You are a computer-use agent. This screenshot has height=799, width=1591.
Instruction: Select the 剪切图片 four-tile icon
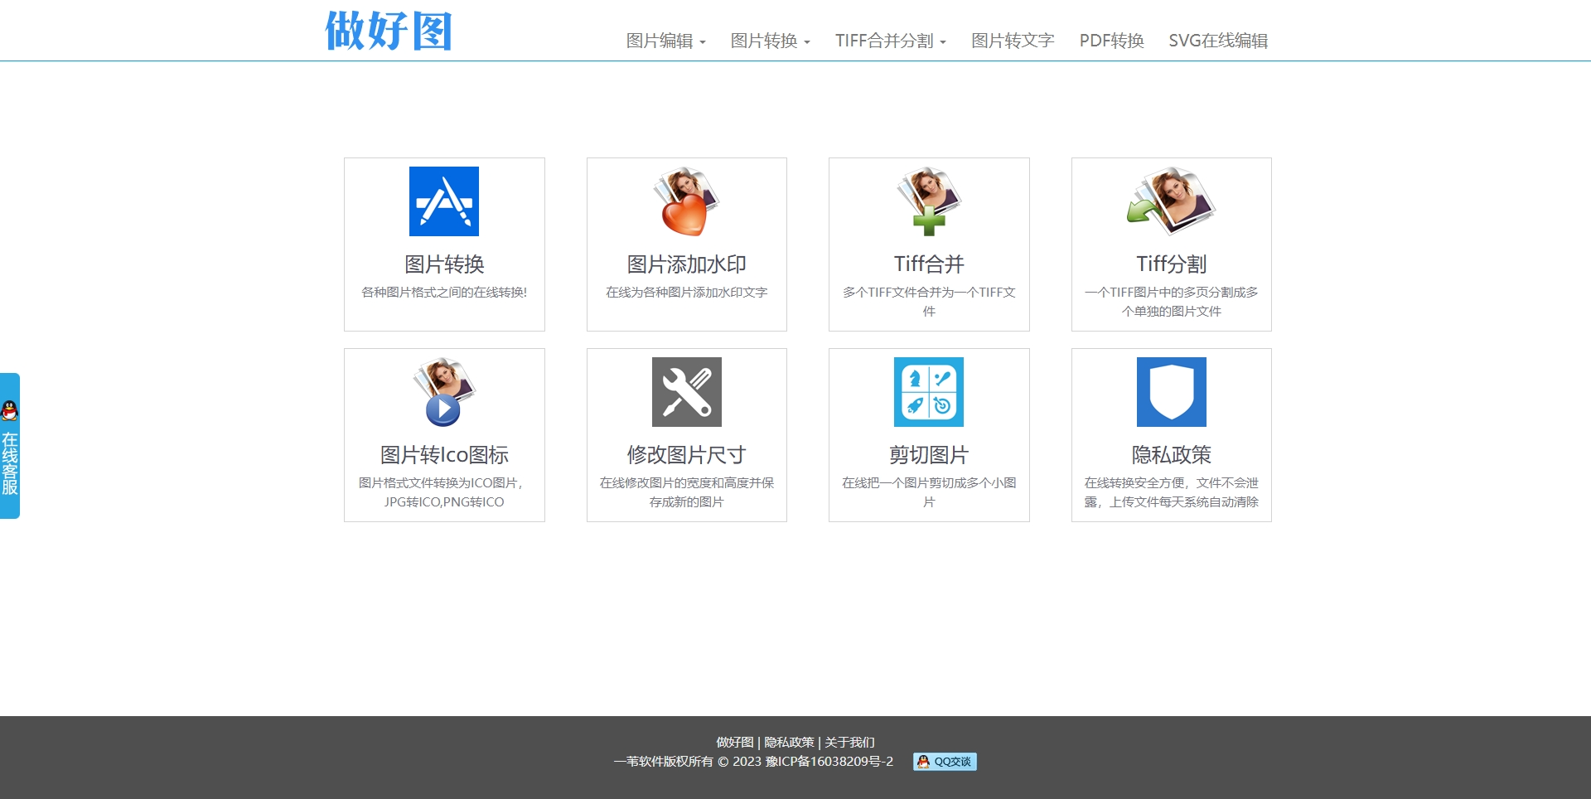928,392
